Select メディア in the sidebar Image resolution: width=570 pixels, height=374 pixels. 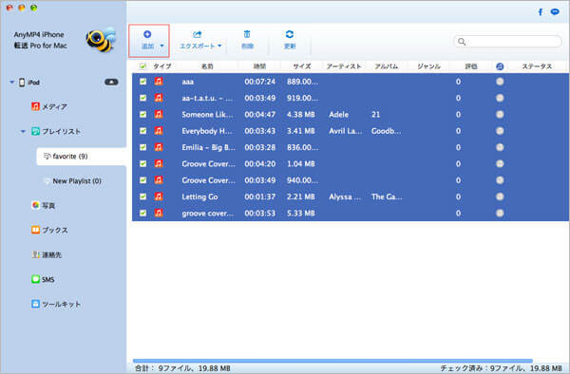pos(49,106)
